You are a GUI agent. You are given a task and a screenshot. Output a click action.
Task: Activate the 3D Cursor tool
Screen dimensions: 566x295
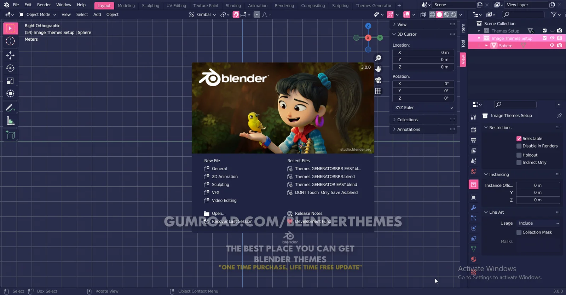[10, 41]
